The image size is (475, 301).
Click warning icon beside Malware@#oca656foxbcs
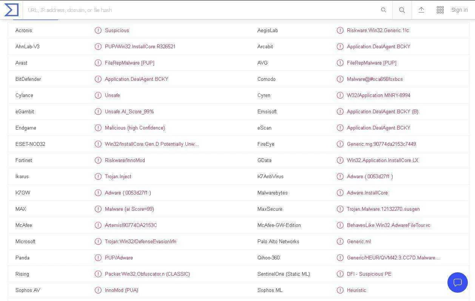click(x=340, y=79)
